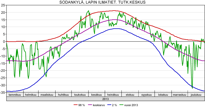Select the huhtikuu month cell
The image size is (205, 107).
64,95
